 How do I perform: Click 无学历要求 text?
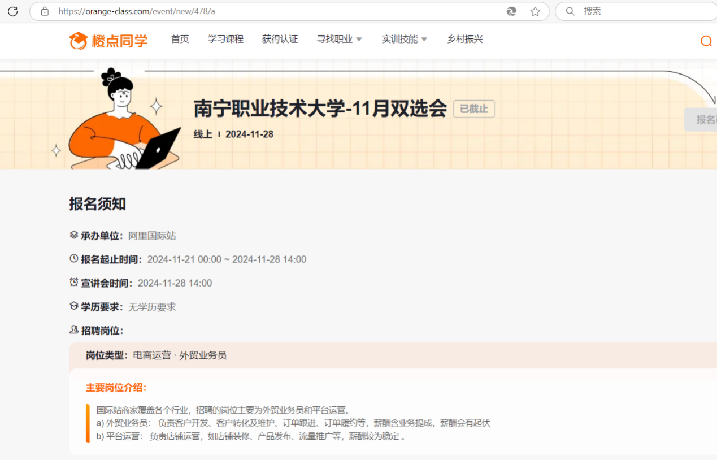pos(152,307)
